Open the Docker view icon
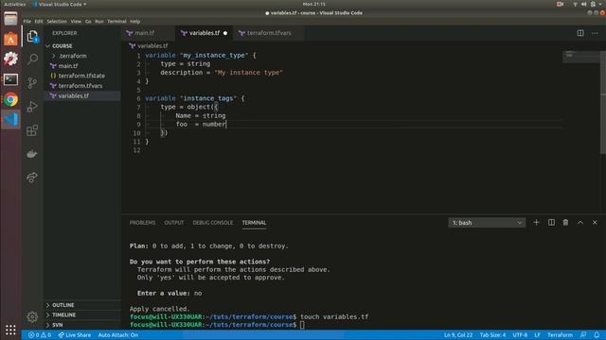 (32, 154)
